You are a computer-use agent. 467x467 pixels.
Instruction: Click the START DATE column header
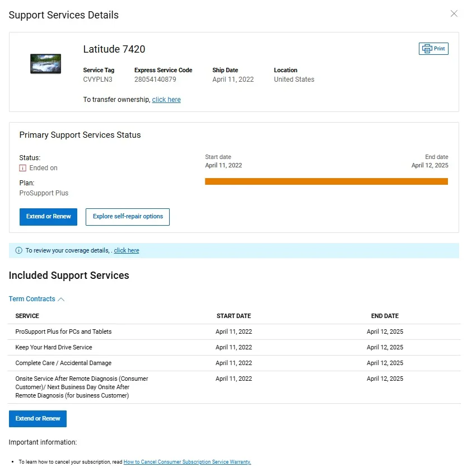[x=233, y=316]
